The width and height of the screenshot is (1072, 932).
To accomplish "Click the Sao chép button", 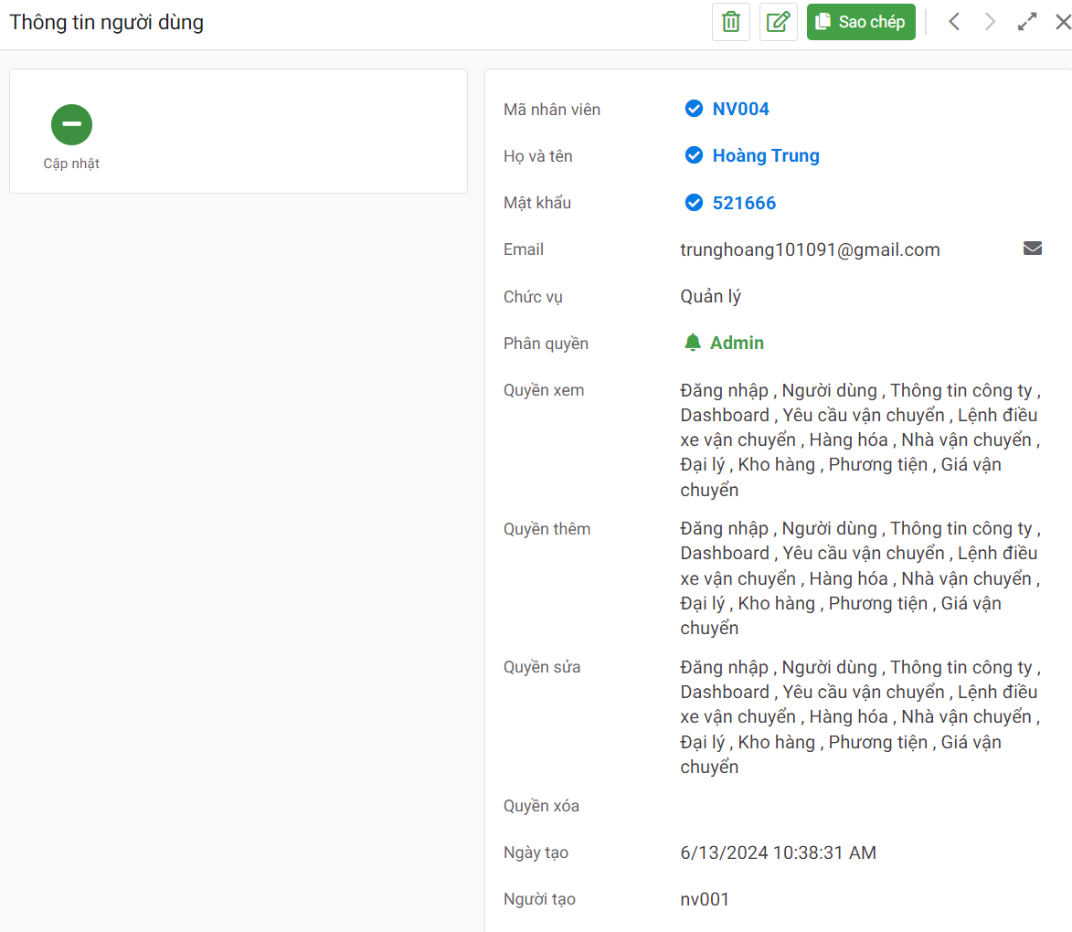I will pyautogui.click(x=861, y=22).
